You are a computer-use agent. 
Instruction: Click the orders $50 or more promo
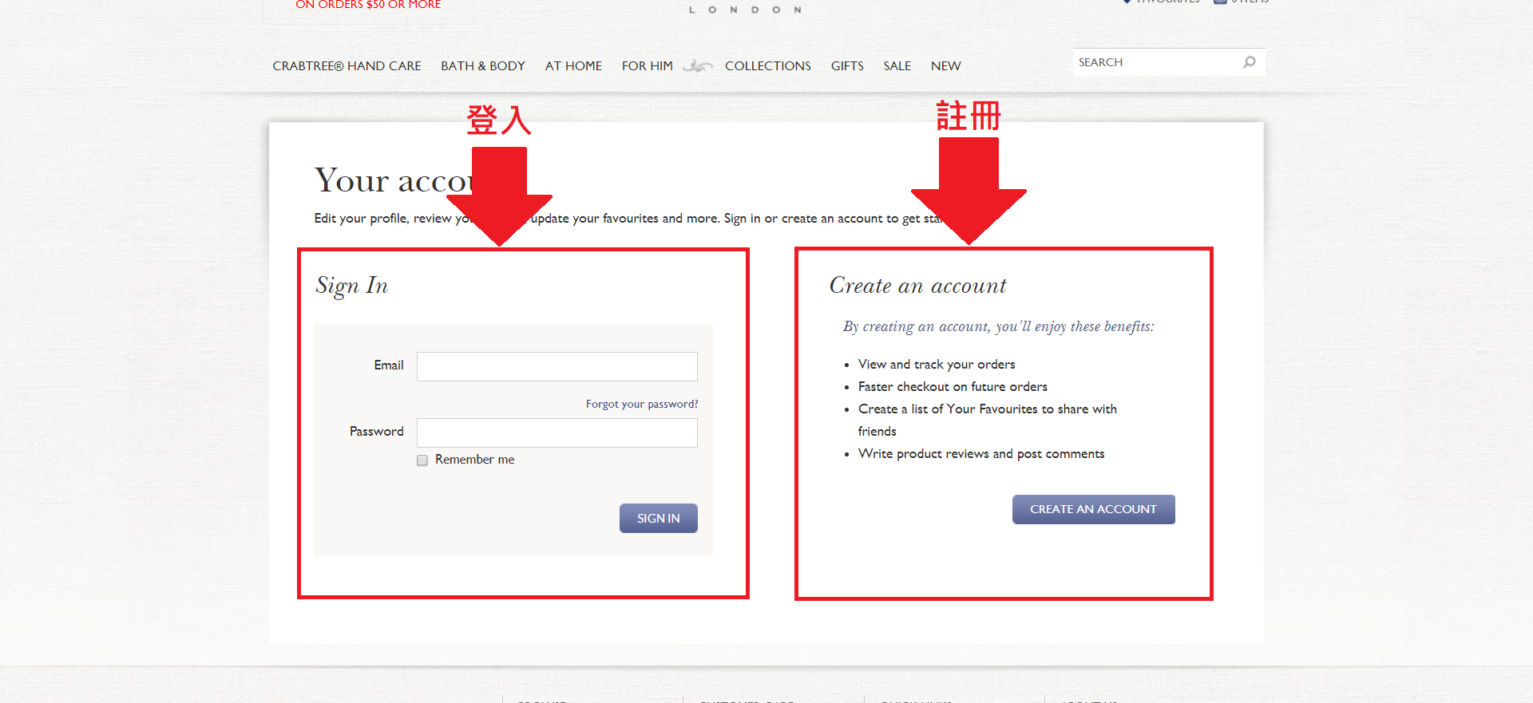pos(368,5)
